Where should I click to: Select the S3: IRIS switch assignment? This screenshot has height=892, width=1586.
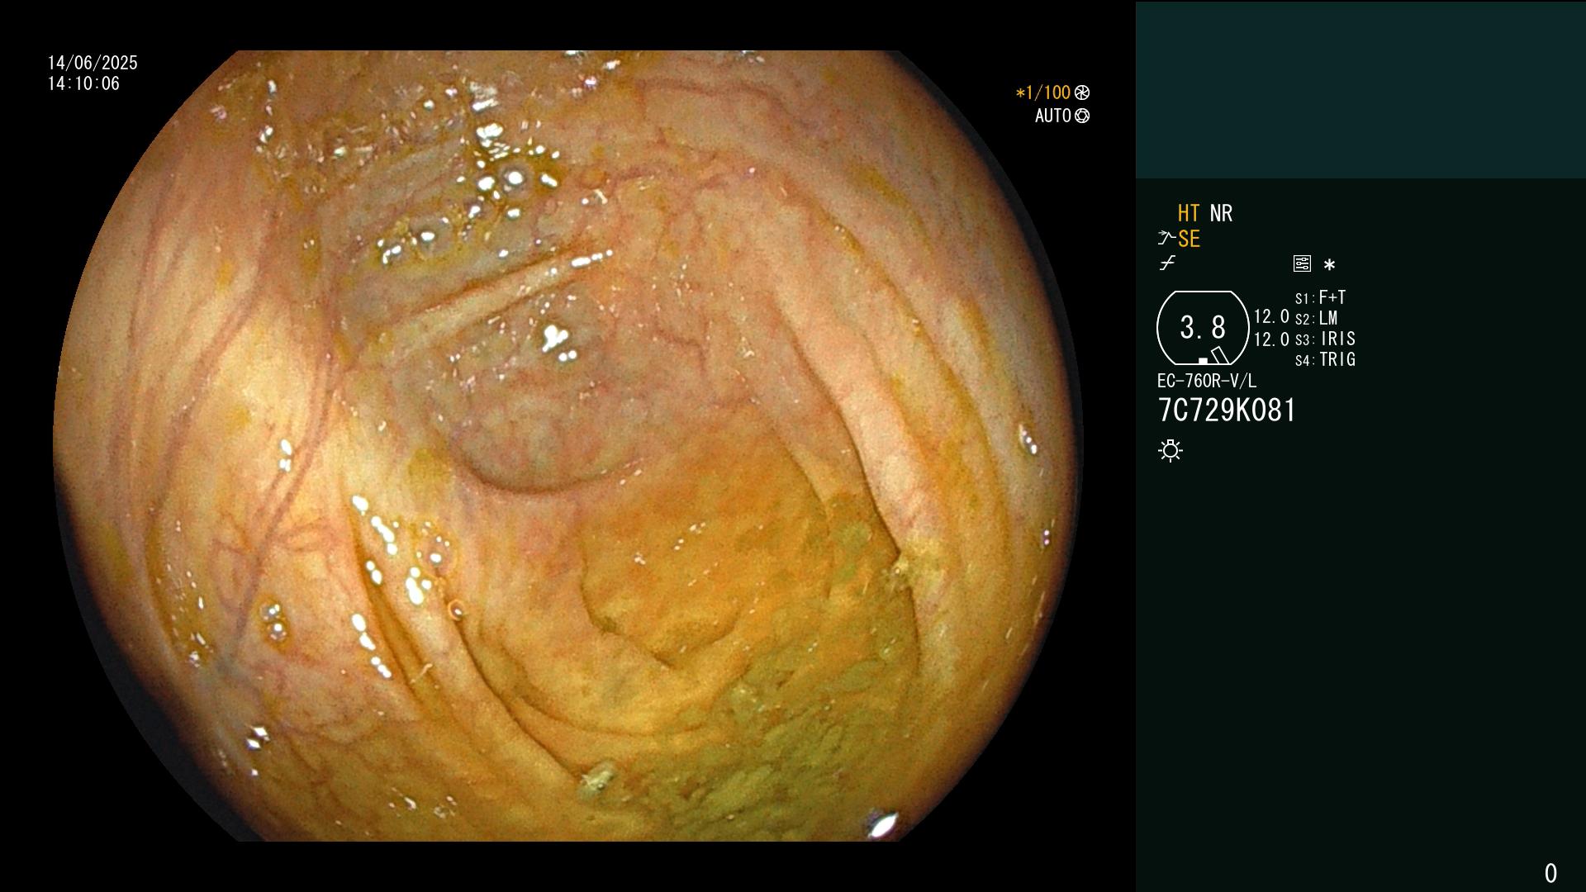tap(1325, 339)
